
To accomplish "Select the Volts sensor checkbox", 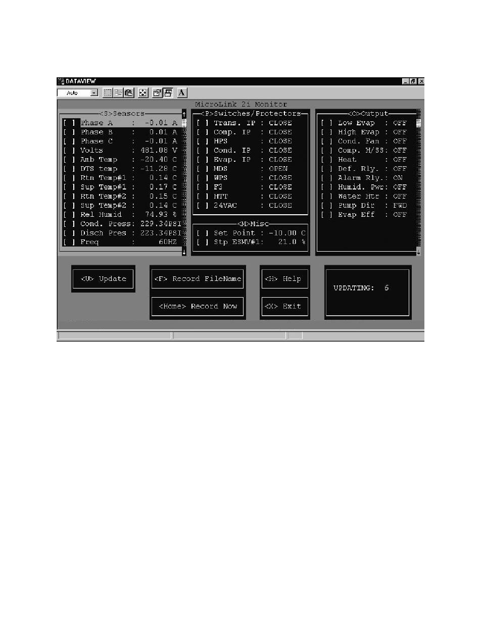I will (x=70, y=150).
